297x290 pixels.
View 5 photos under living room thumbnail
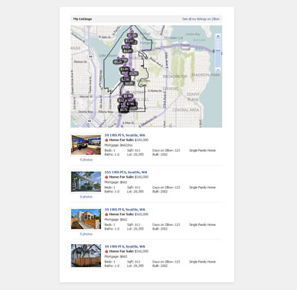[86, 159]
